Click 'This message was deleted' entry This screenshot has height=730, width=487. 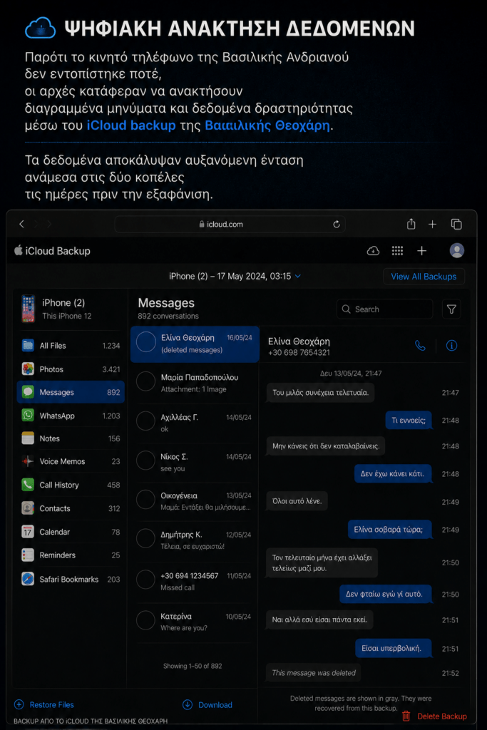(314, 673)
